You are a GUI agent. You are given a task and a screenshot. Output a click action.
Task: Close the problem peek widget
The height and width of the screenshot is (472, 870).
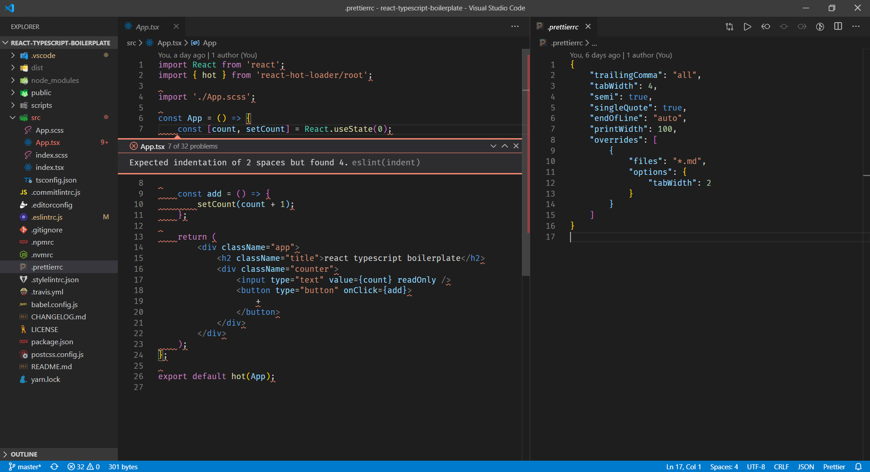(516, 146)
